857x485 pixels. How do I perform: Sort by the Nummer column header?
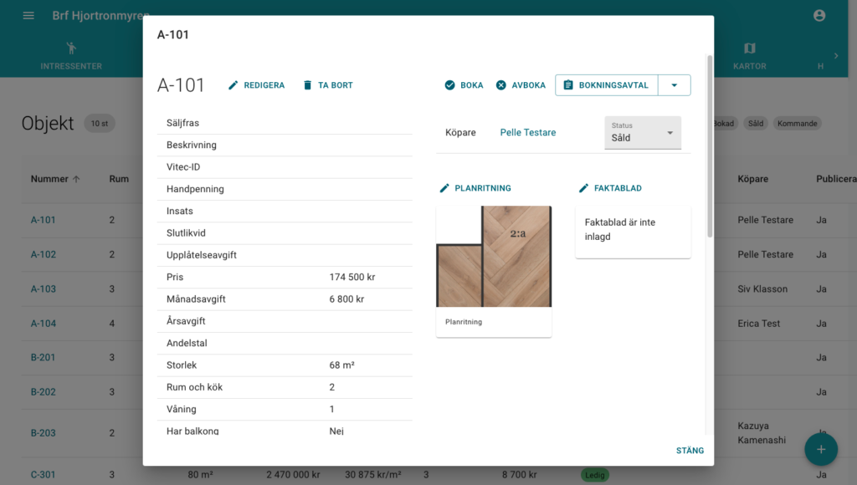pos(49,179)
